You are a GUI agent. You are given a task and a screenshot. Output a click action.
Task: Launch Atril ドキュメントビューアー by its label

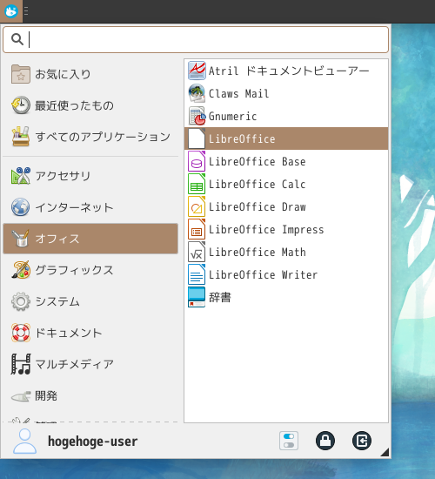(289, 71)
